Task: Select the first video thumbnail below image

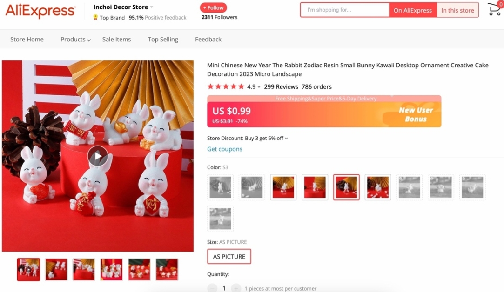Action: click(x=28, y=270)
